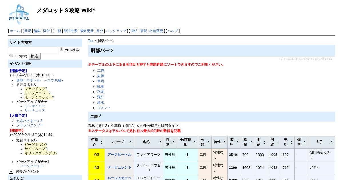Click 凍結 to freeze the page

[x=134, y=31]
